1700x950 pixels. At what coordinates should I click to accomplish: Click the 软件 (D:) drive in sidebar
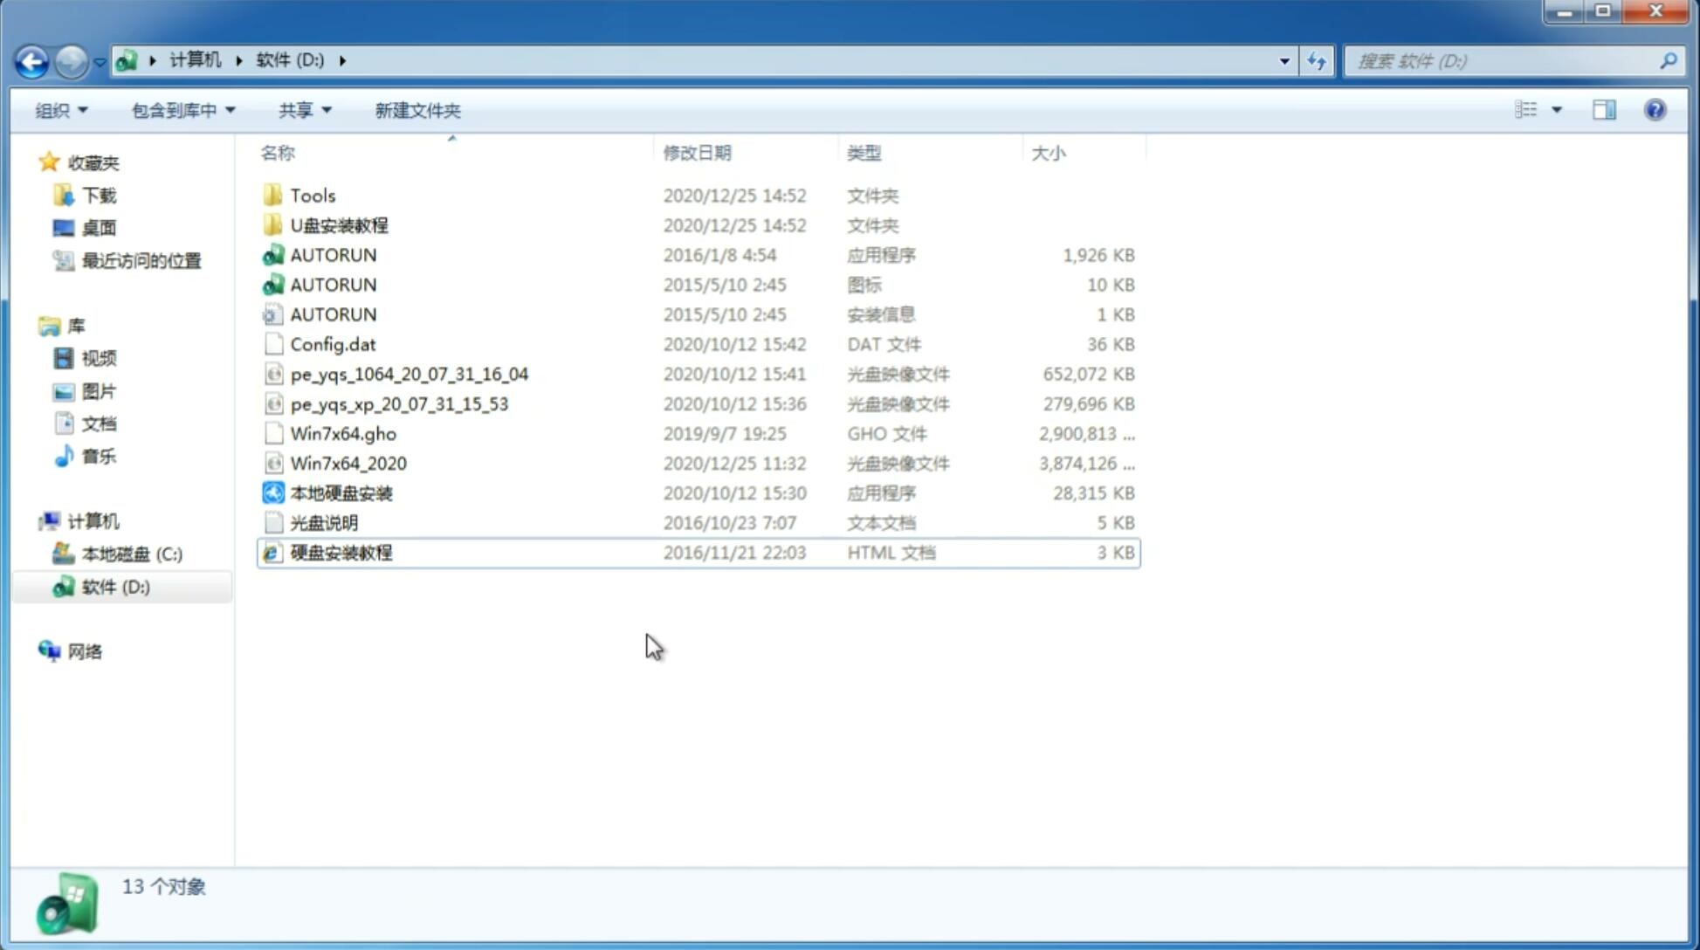click(x=114, y=586)
